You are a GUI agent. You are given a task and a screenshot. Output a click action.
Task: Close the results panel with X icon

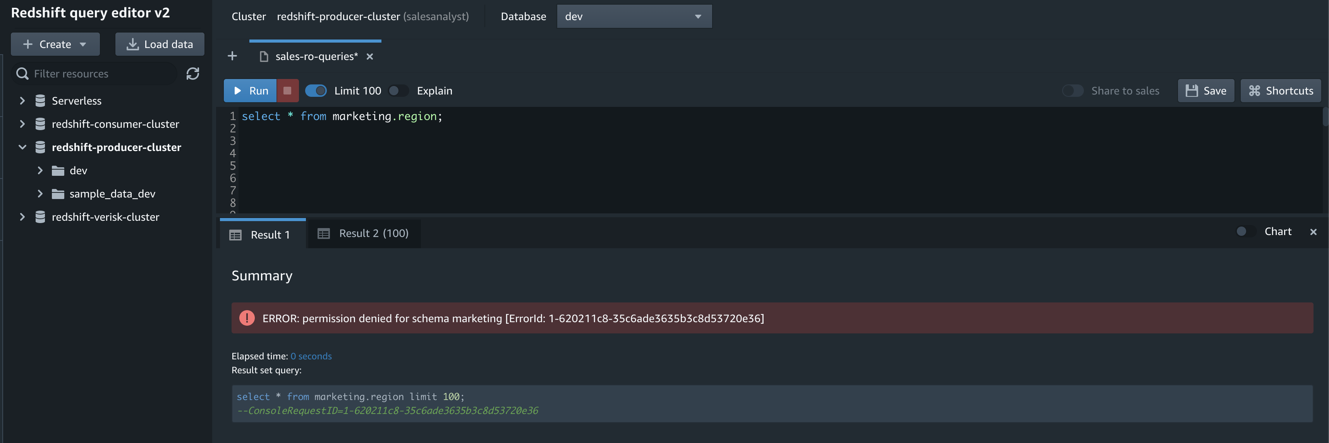click(x=1313, y=232)
